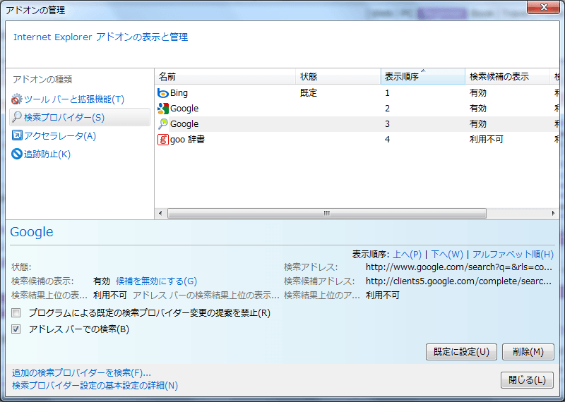This screenshot has height=402, width=565.
Task: Click the アクセラレータ arrow icon
Action: pos(16,135)
